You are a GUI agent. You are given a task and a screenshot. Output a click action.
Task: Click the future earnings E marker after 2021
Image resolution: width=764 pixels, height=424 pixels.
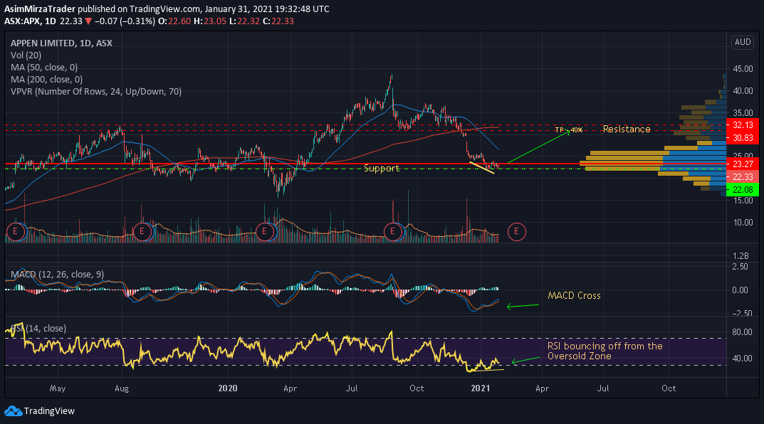516,231
